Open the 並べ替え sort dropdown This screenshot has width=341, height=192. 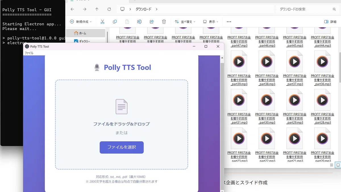click(x=185, y=22)
